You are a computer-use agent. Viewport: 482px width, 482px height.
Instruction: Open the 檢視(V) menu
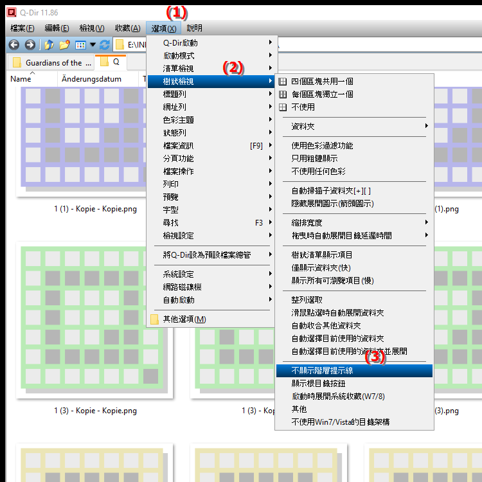(92, 28)
